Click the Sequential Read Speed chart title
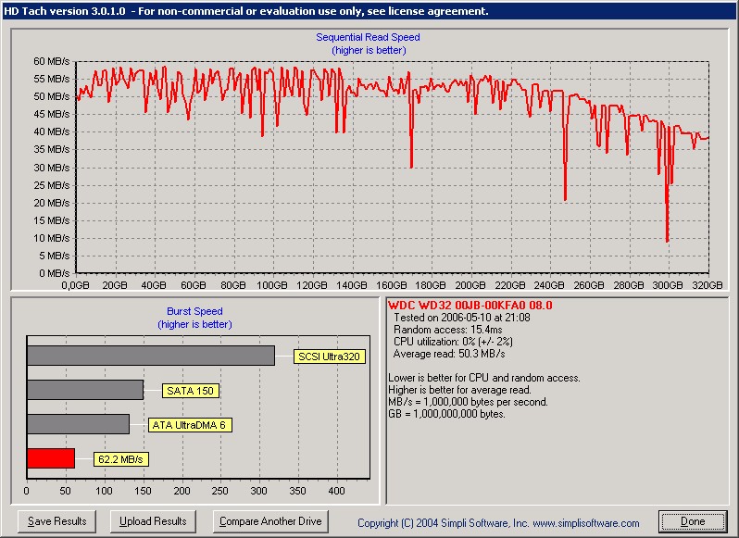Viewport: 739px width, 538px height. [x=368, y=37]
